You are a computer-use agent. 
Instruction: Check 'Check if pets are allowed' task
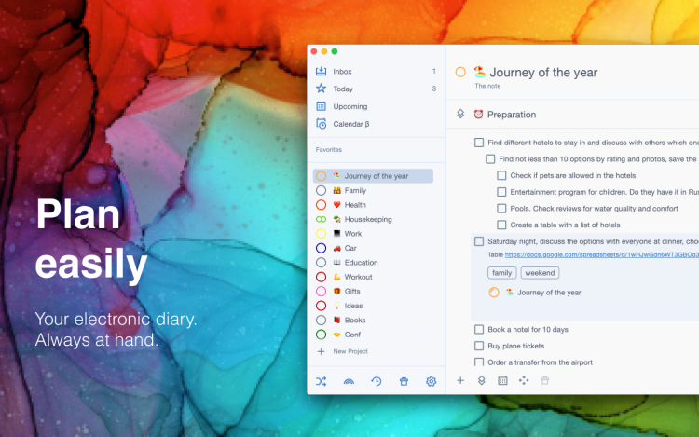[501, 175]
